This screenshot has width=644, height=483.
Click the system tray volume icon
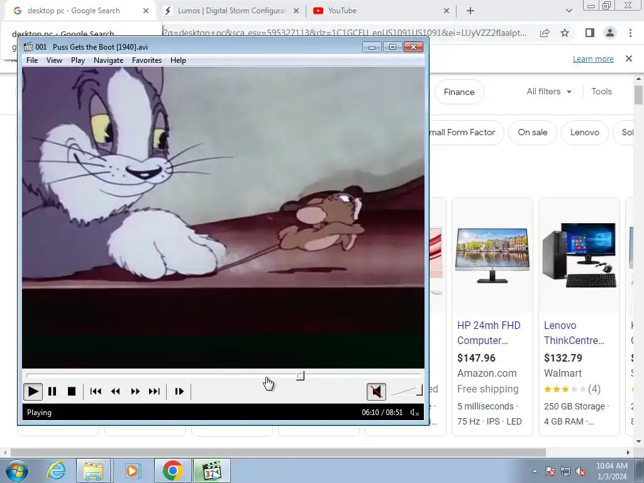pyautogui.click(x=580, y=471)
